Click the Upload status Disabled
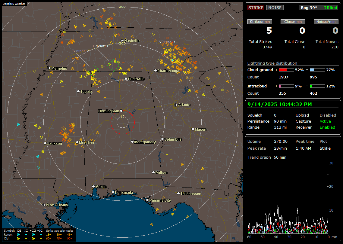343x244 pixels. click(328, 115)
